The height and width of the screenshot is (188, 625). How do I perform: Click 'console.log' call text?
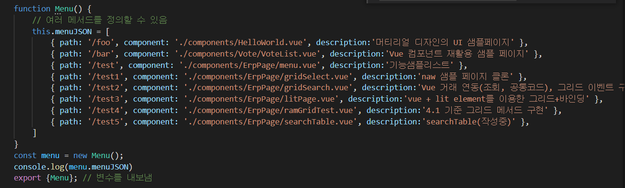(39, 167)
